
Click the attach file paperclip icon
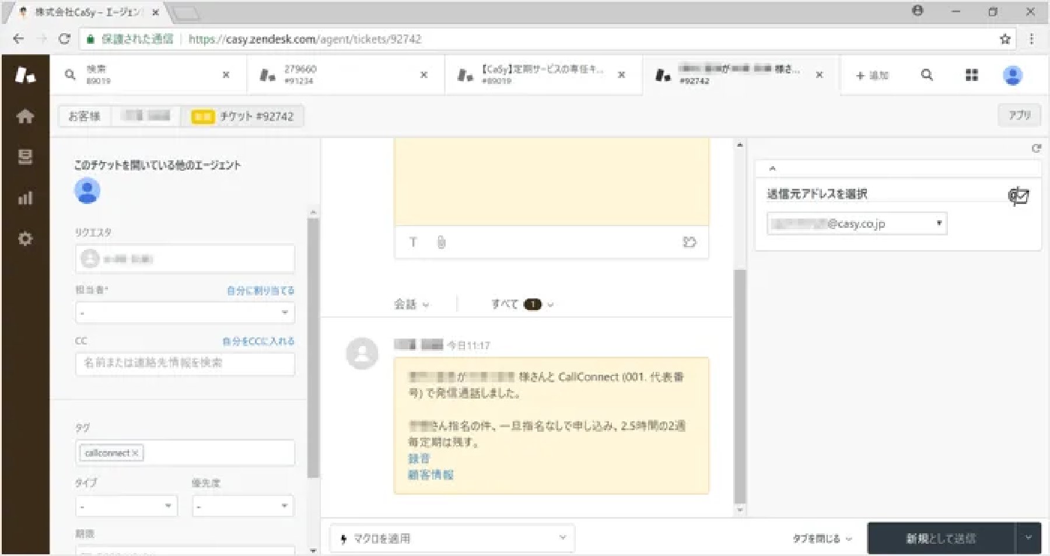tap(441, 242)
